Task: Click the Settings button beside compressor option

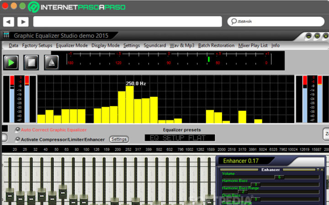Action: pos(119,139)
